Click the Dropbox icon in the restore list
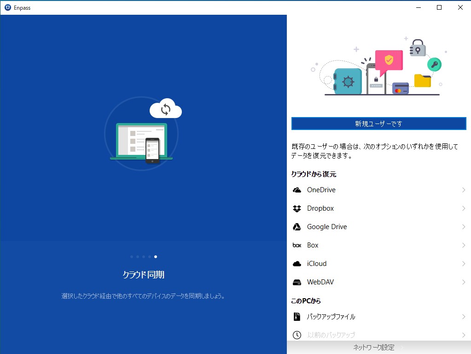Viewport: 471px width, 354px height. pos(297,208)
